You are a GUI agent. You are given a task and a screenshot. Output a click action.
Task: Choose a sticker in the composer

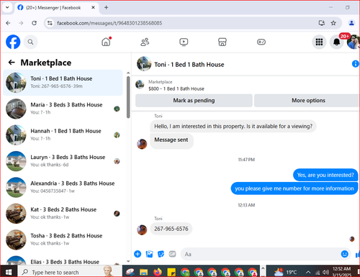click(x=161, y=254)
